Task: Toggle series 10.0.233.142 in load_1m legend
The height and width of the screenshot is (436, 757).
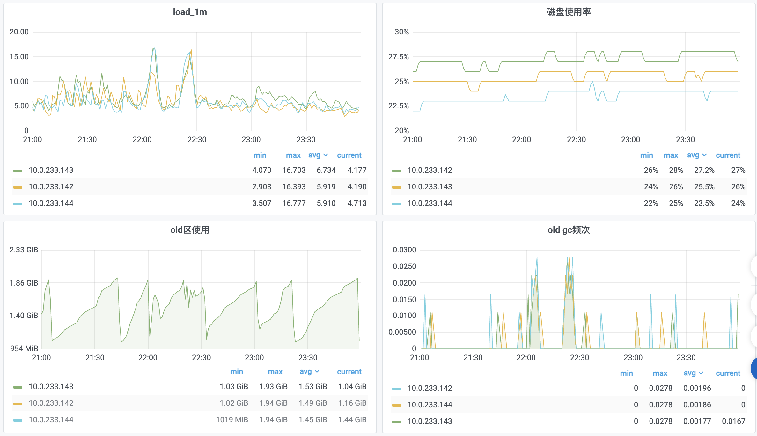Action: [51, 187]
